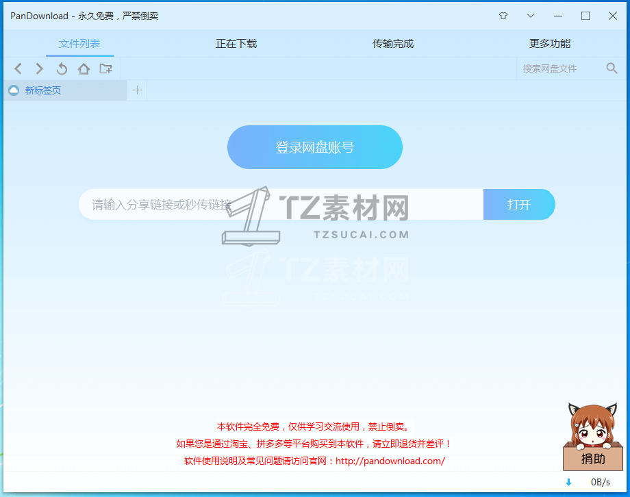The height and width of the screenshot is (497, 630).
Task: Go to the home directory icon
Action: pyautogui.click(x=84, y=68)
